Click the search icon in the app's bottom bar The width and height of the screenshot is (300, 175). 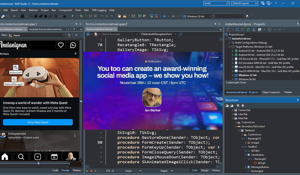(21, 157)
